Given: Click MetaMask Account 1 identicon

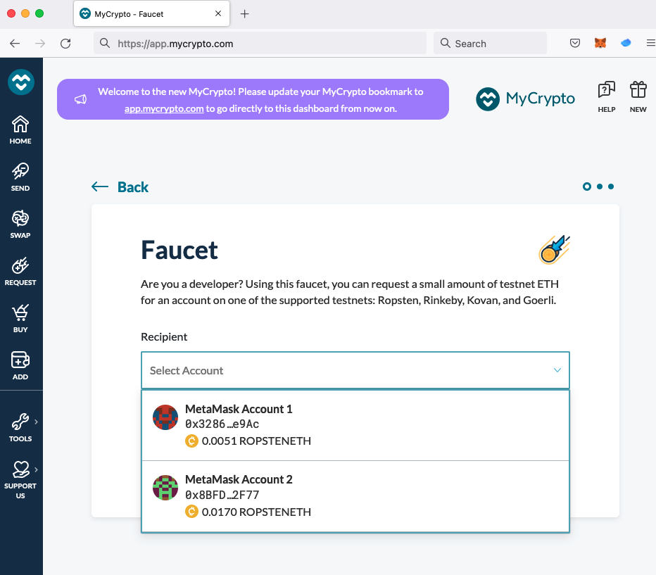Looking at the screenshot, I should [x=165, y=417].
